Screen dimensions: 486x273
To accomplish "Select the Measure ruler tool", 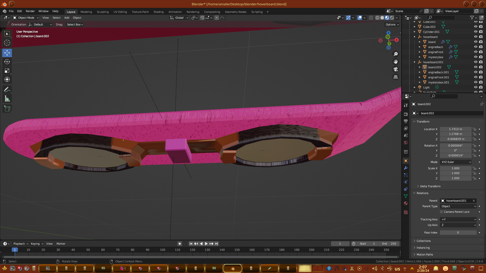I will tap(7, 99).
